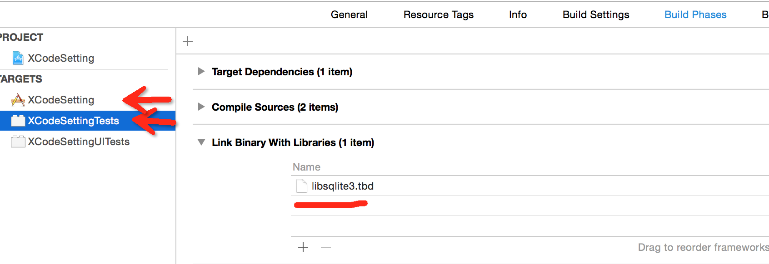
Task: Click the XCodeSettingTests bundle icon
Action: [18, 121]
